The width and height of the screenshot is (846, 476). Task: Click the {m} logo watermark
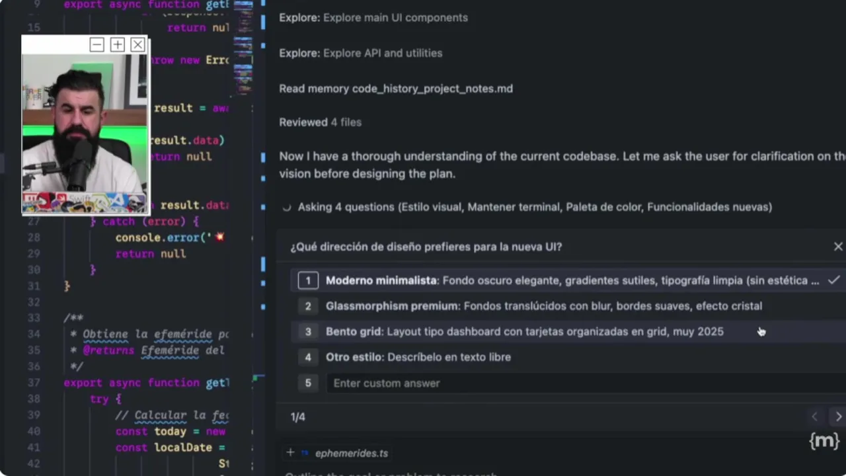tap(824, 441)
